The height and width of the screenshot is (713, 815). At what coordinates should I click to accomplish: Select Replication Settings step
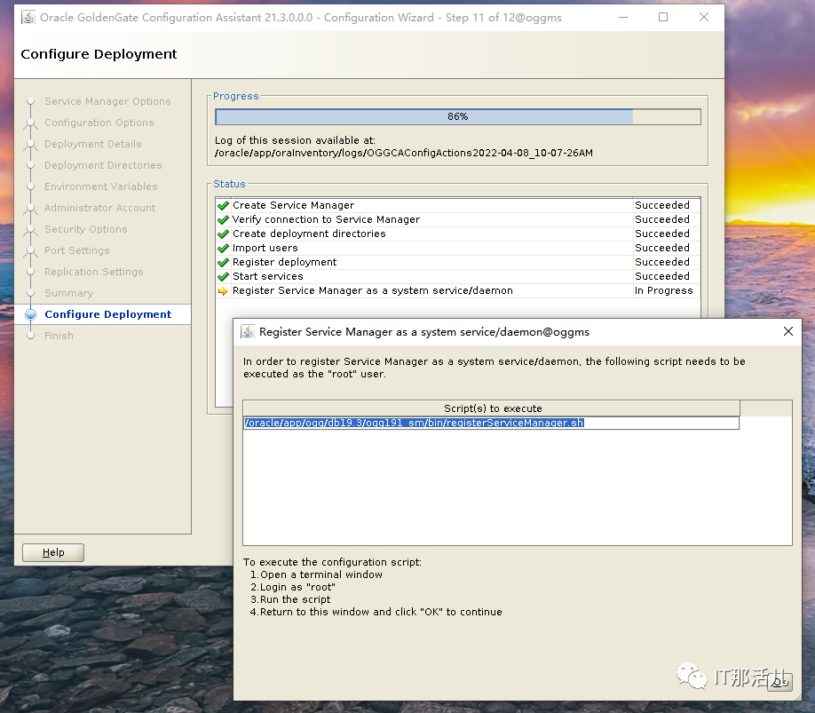tap(93, 272)
